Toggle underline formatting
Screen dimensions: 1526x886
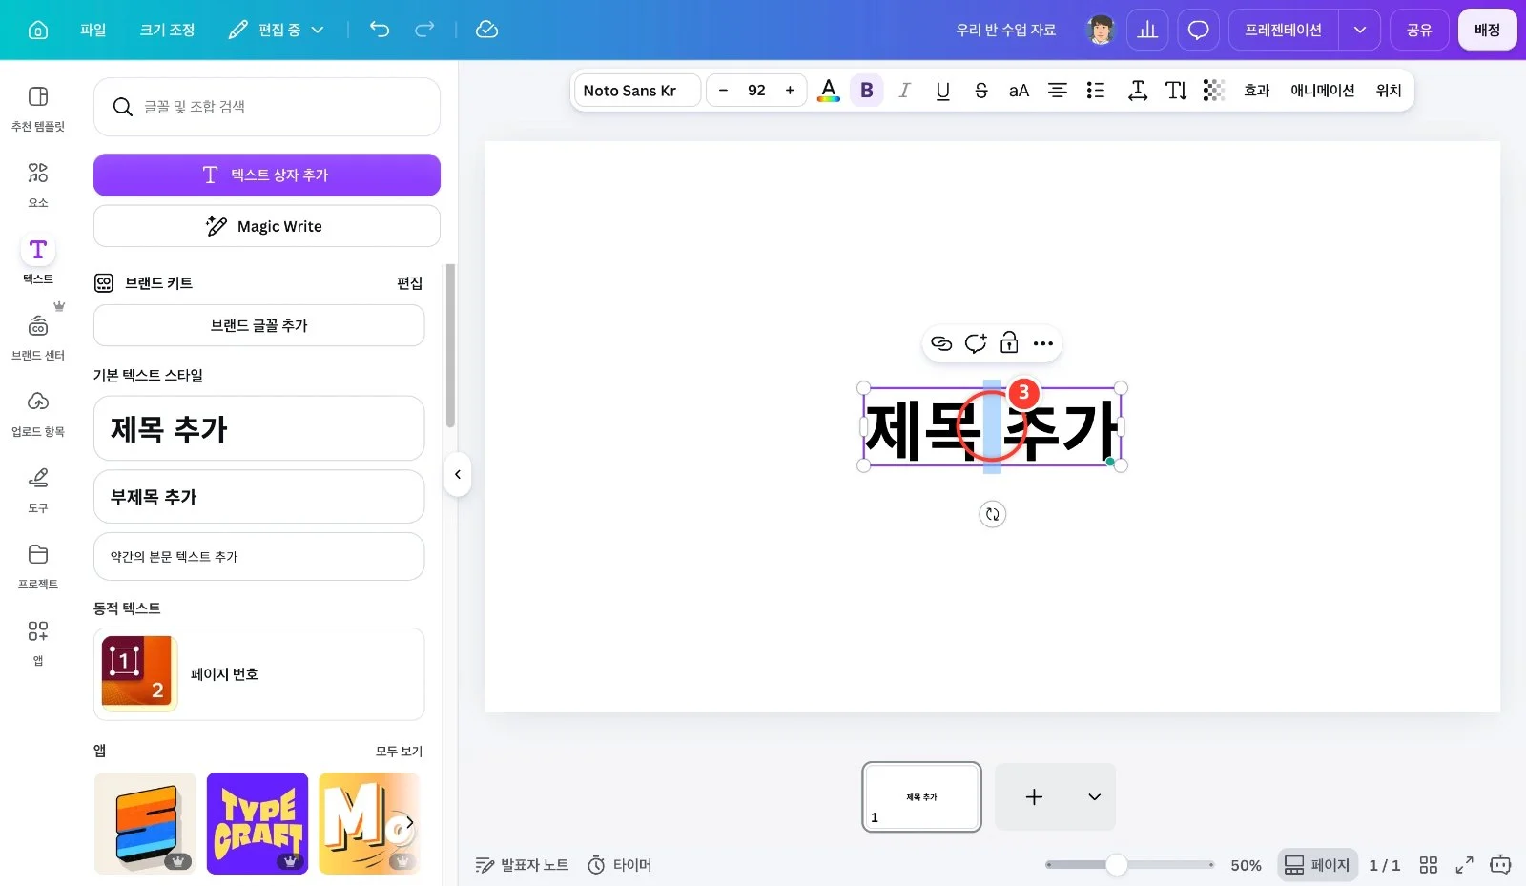942,91
